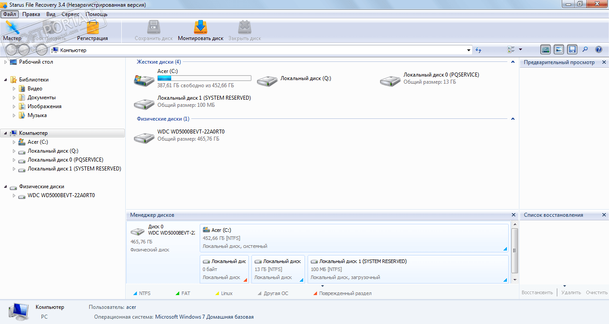This screenshot has width=609, height=324.
Task: Click the Сохранить диск toolbar icon
Action: click(154, 31)
